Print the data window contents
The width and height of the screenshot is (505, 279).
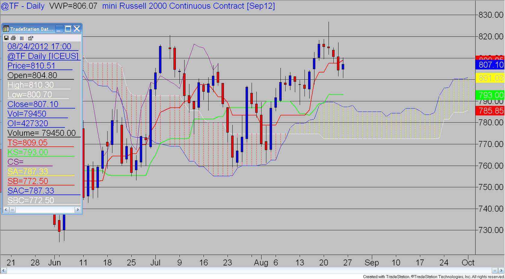13,38
